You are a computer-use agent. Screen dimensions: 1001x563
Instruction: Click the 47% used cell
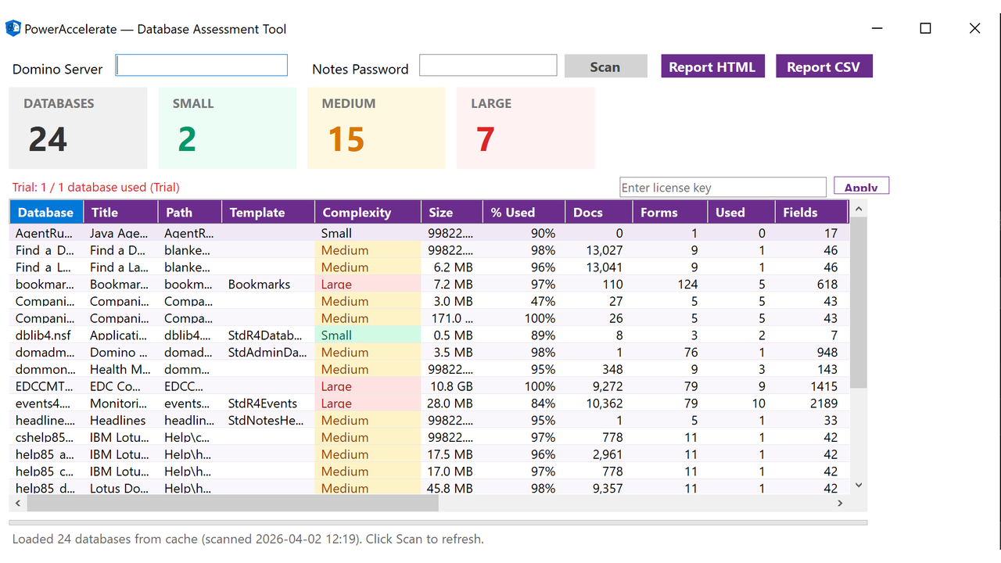[x=524, y=301]
